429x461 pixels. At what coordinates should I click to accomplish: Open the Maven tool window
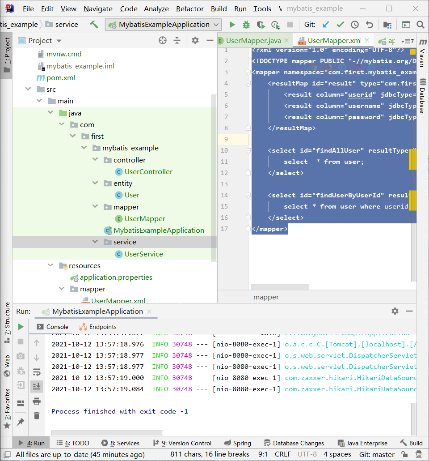coord(423,57)
